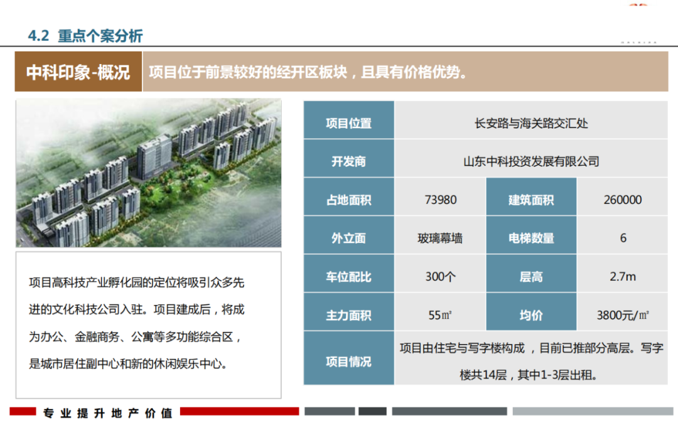
Task: Select the '中科印象-概况' title box
Action: coord(78,72)
